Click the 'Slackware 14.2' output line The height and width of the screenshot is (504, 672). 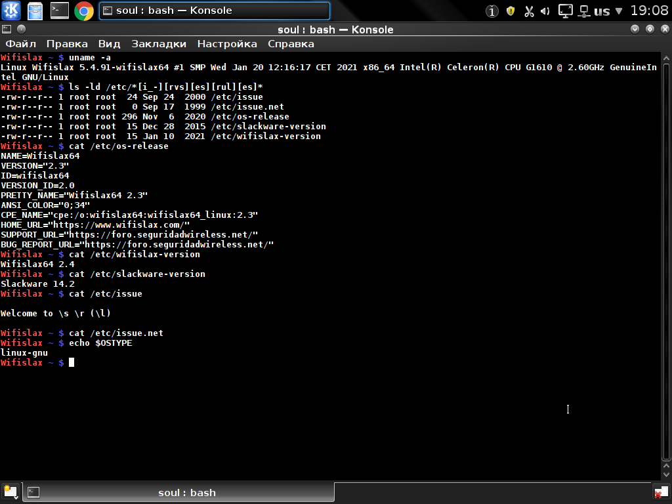click(x=37, y=284)
